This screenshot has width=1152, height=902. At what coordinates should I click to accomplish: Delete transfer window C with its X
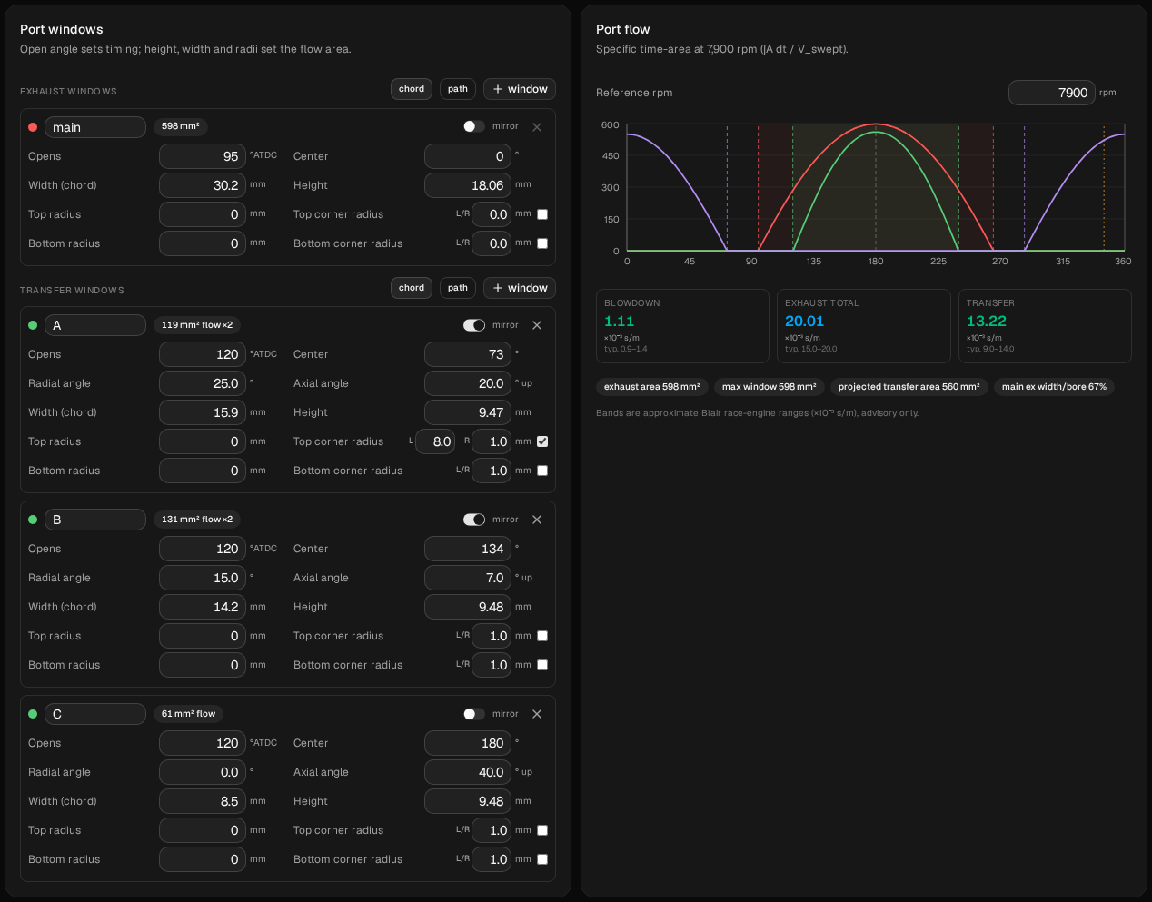[x=537, y=714]
